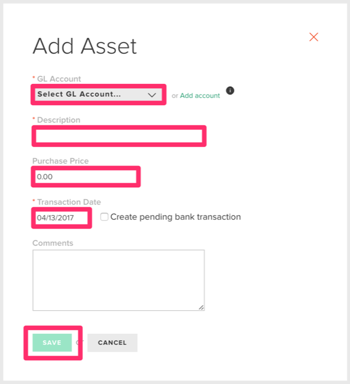Select the Transaction Date field showing 04/13/2017
This screenshot has height=384, width=350.
(61, 218)
